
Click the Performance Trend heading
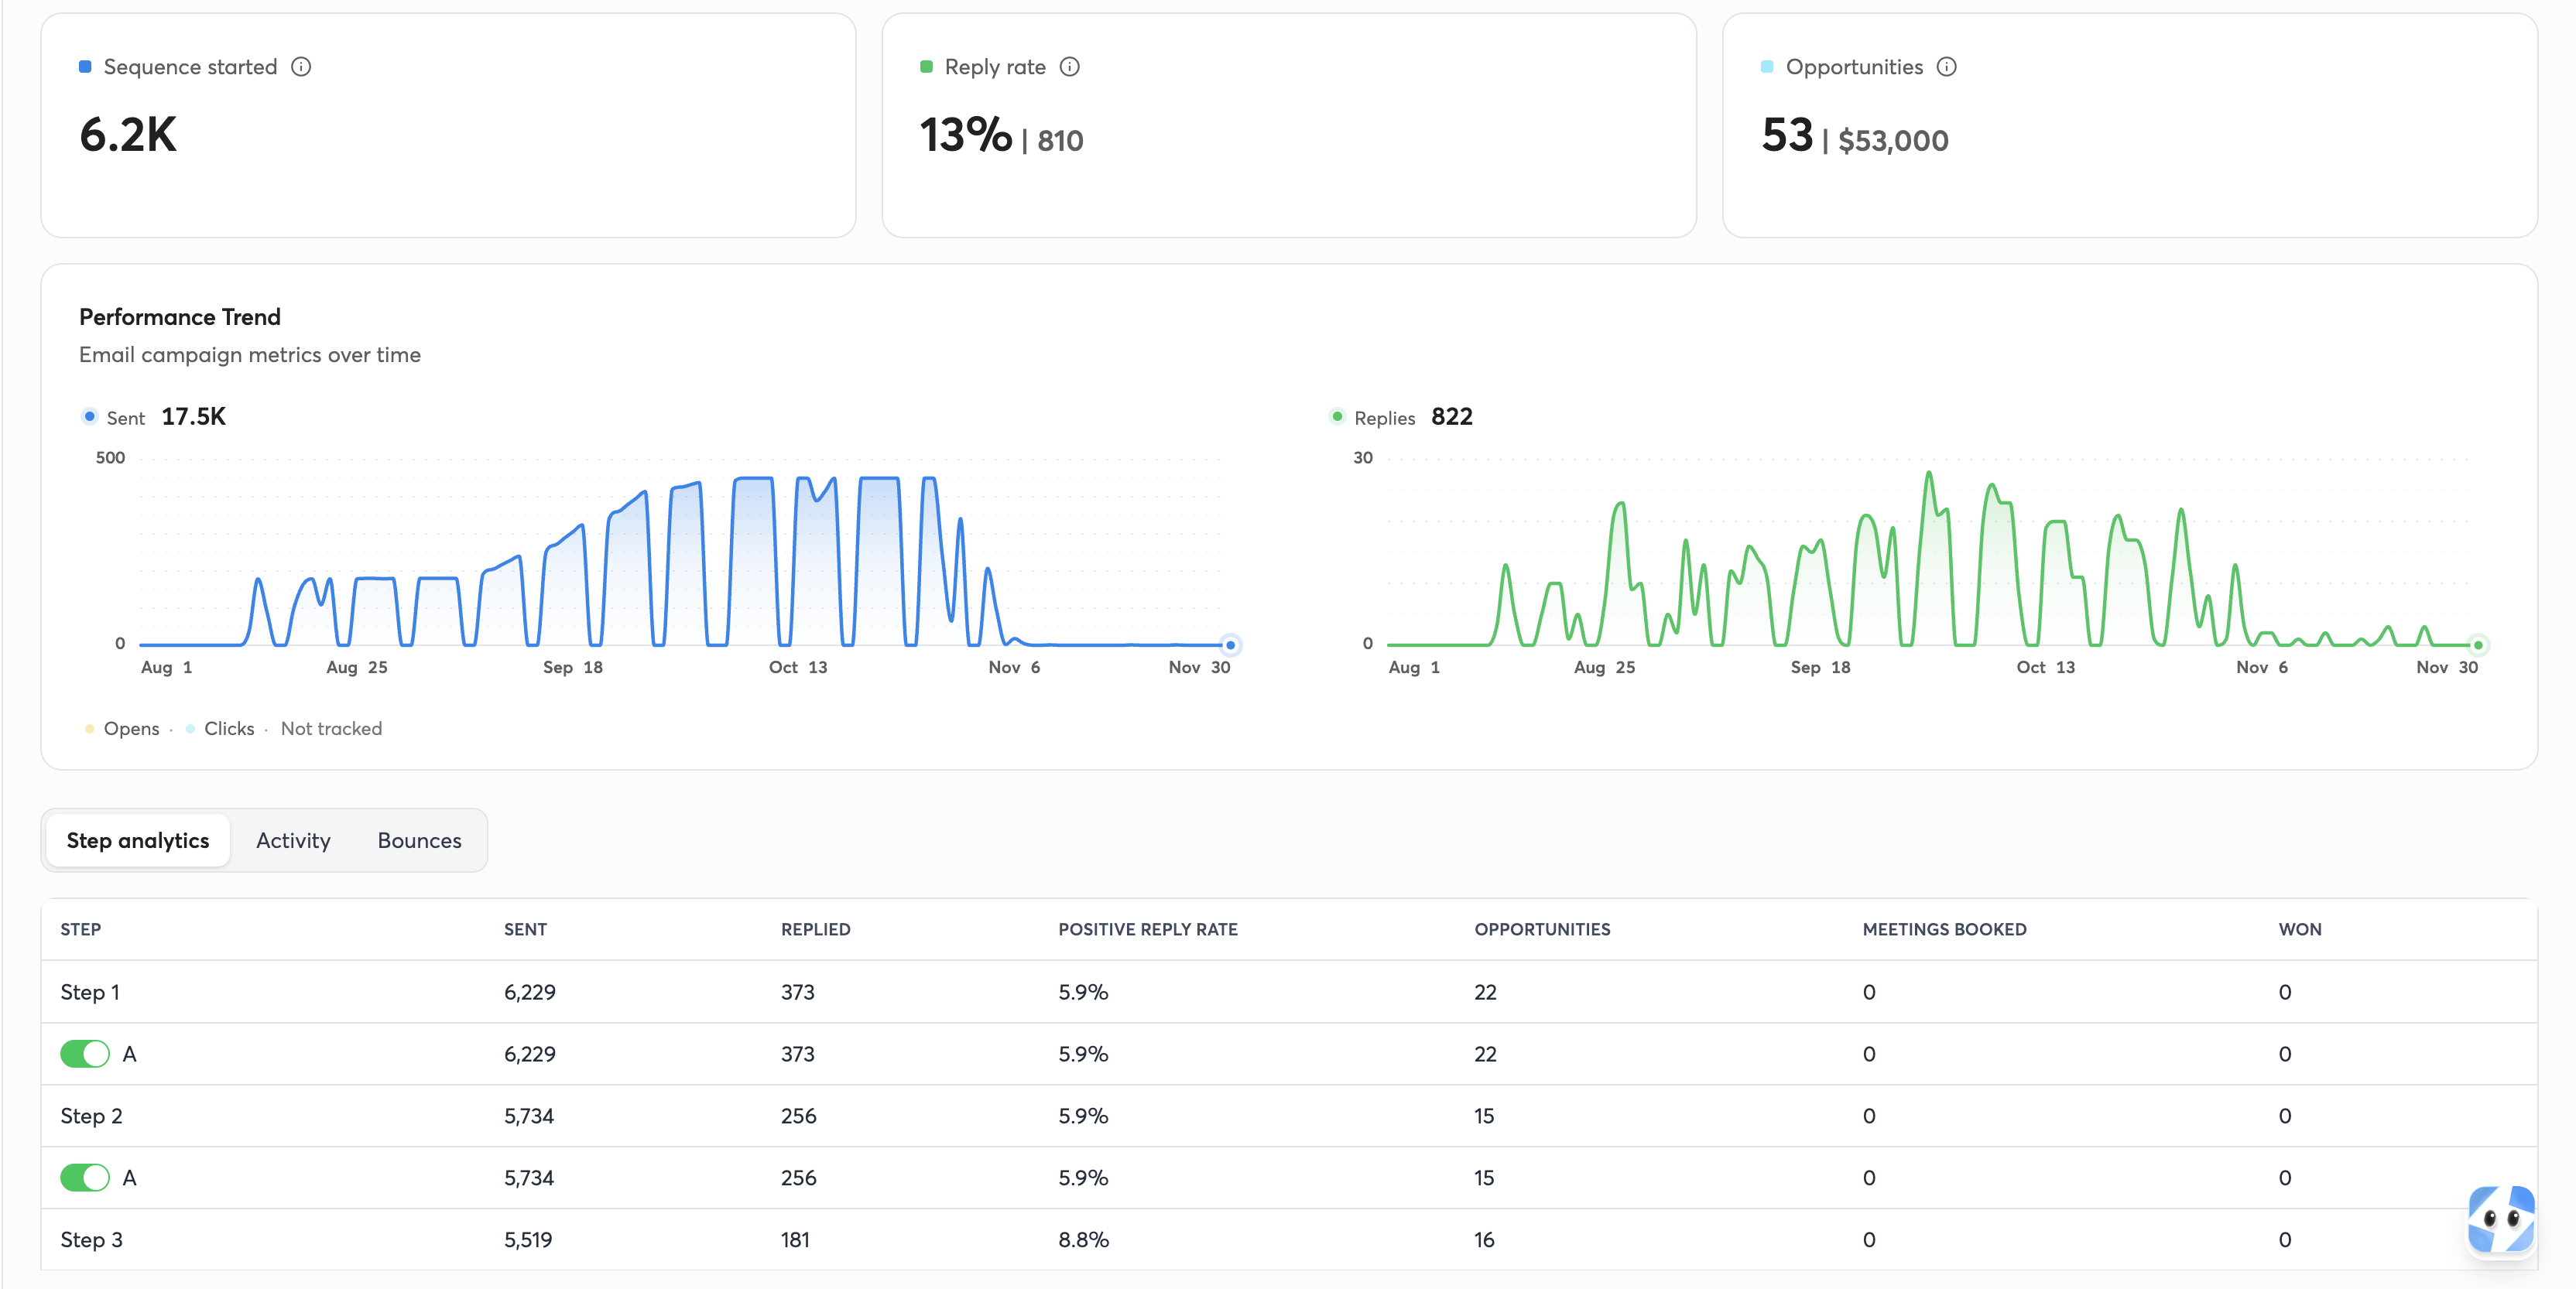[180, 316]
